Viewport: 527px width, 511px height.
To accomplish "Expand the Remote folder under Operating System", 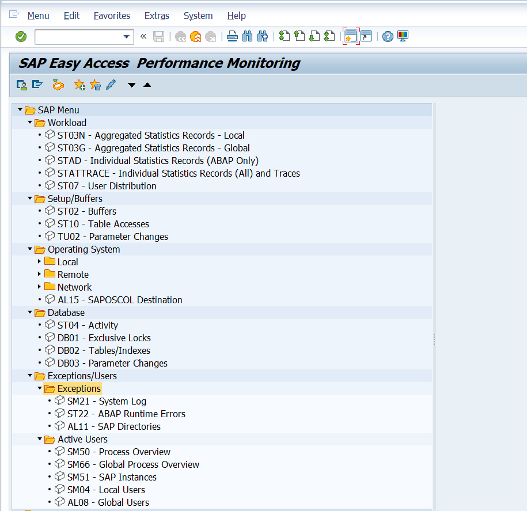I will pyautogui.click(x=40, y=274).
